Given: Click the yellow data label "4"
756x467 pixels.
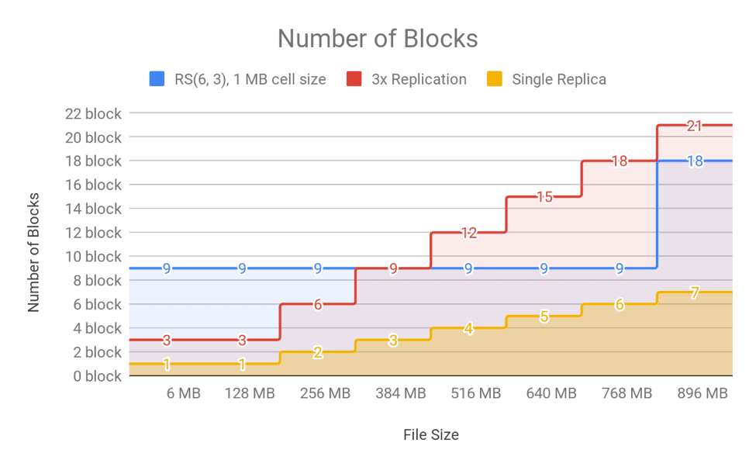Looking at the screenshot, I should coord(468,328).
